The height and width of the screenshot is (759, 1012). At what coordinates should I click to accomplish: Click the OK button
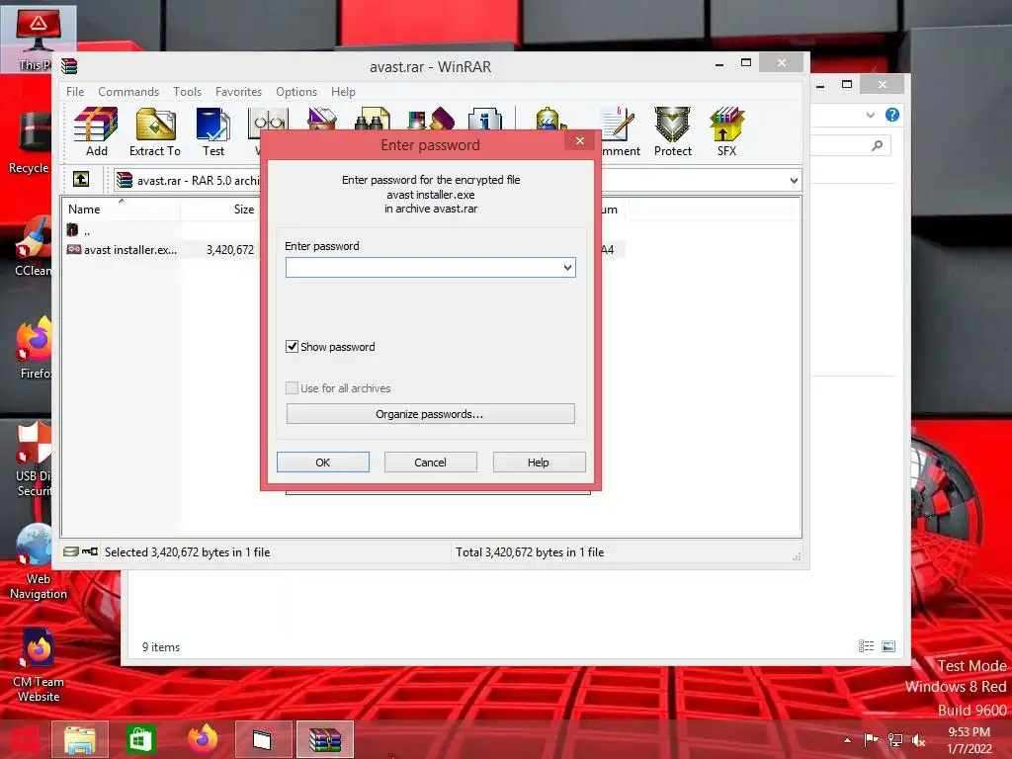[323, 463]
